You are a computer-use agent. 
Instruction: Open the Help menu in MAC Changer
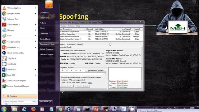pos(78,26)
